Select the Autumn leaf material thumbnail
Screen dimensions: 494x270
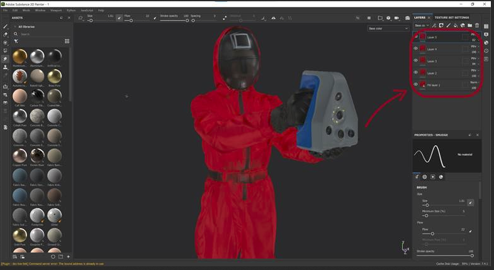(20, 77)
